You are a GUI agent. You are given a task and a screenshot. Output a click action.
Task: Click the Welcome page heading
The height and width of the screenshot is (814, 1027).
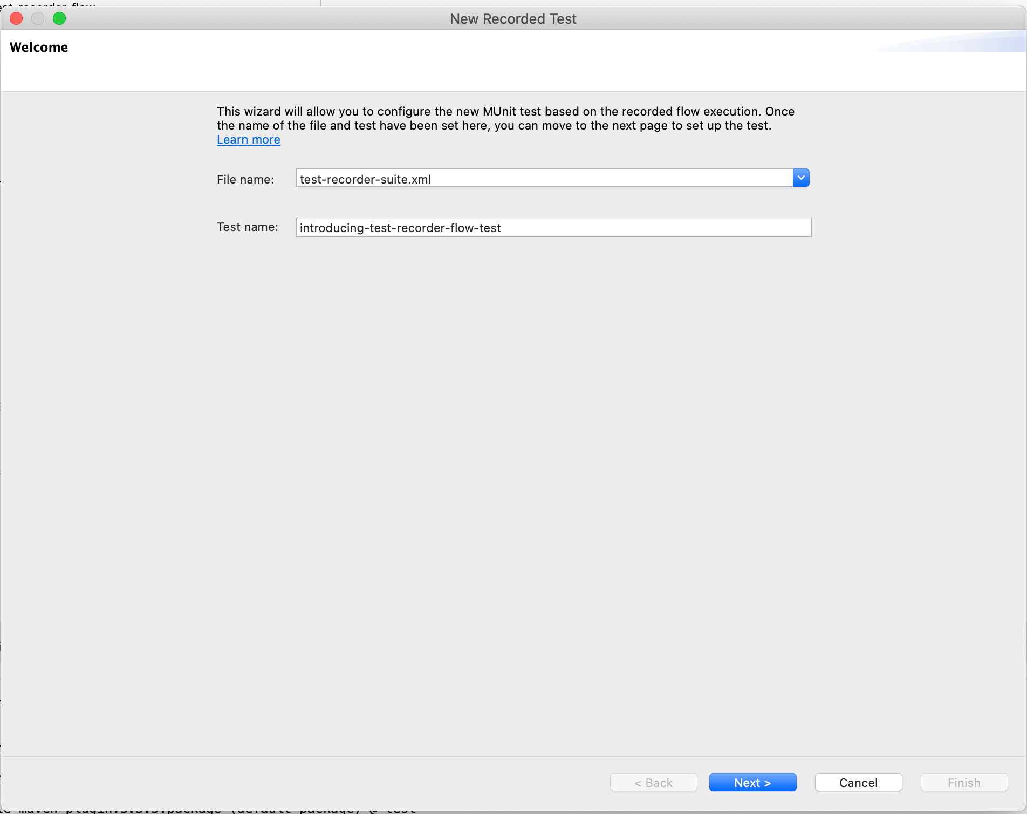(x=39, y=48)
